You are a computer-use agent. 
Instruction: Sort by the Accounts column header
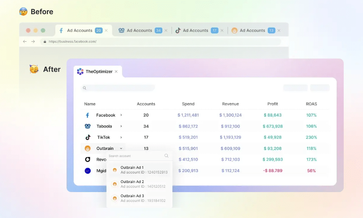[x=146, y=104]
